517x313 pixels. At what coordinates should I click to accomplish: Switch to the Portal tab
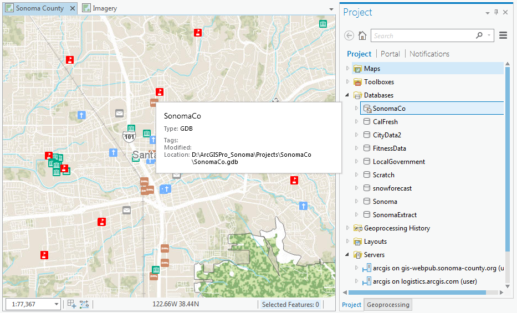390,54
